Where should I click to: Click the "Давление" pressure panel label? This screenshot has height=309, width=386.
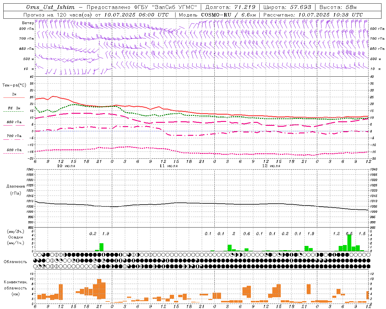point(15,186)
